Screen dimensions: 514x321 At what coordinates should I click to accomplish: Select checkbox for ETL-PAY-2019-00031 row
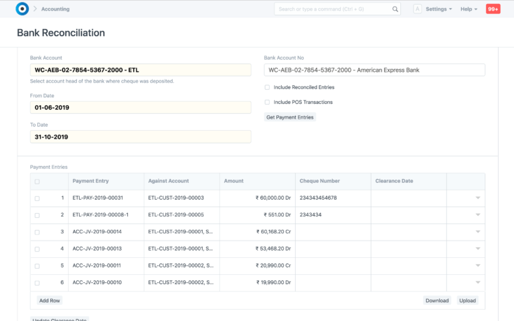[37, 198]
